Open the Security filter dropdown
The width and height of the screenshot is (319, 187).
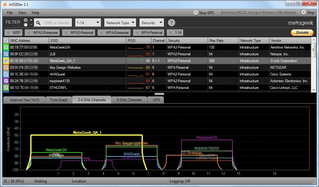tap(152, 23)
